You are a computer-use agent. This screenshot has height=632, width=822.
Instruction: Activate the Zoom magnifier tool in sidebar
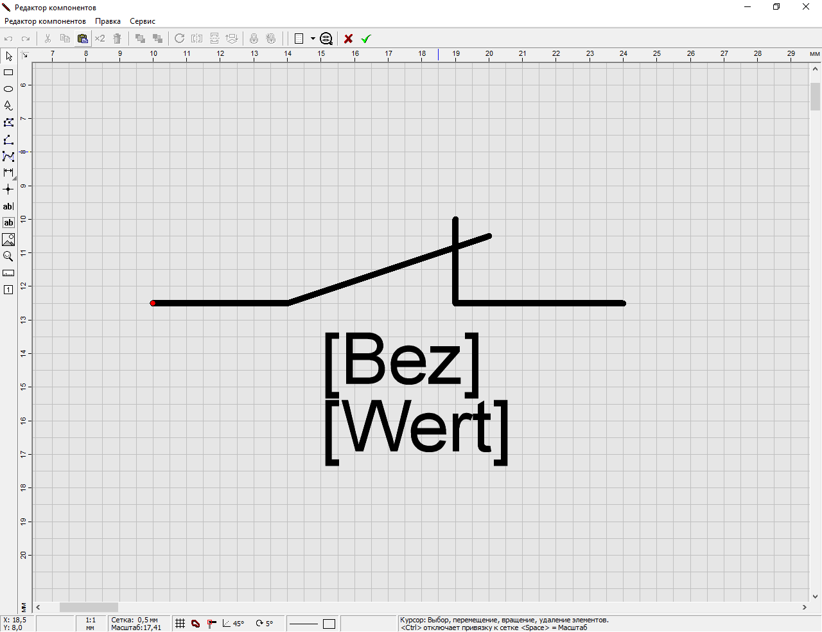[x=8, y=256]
